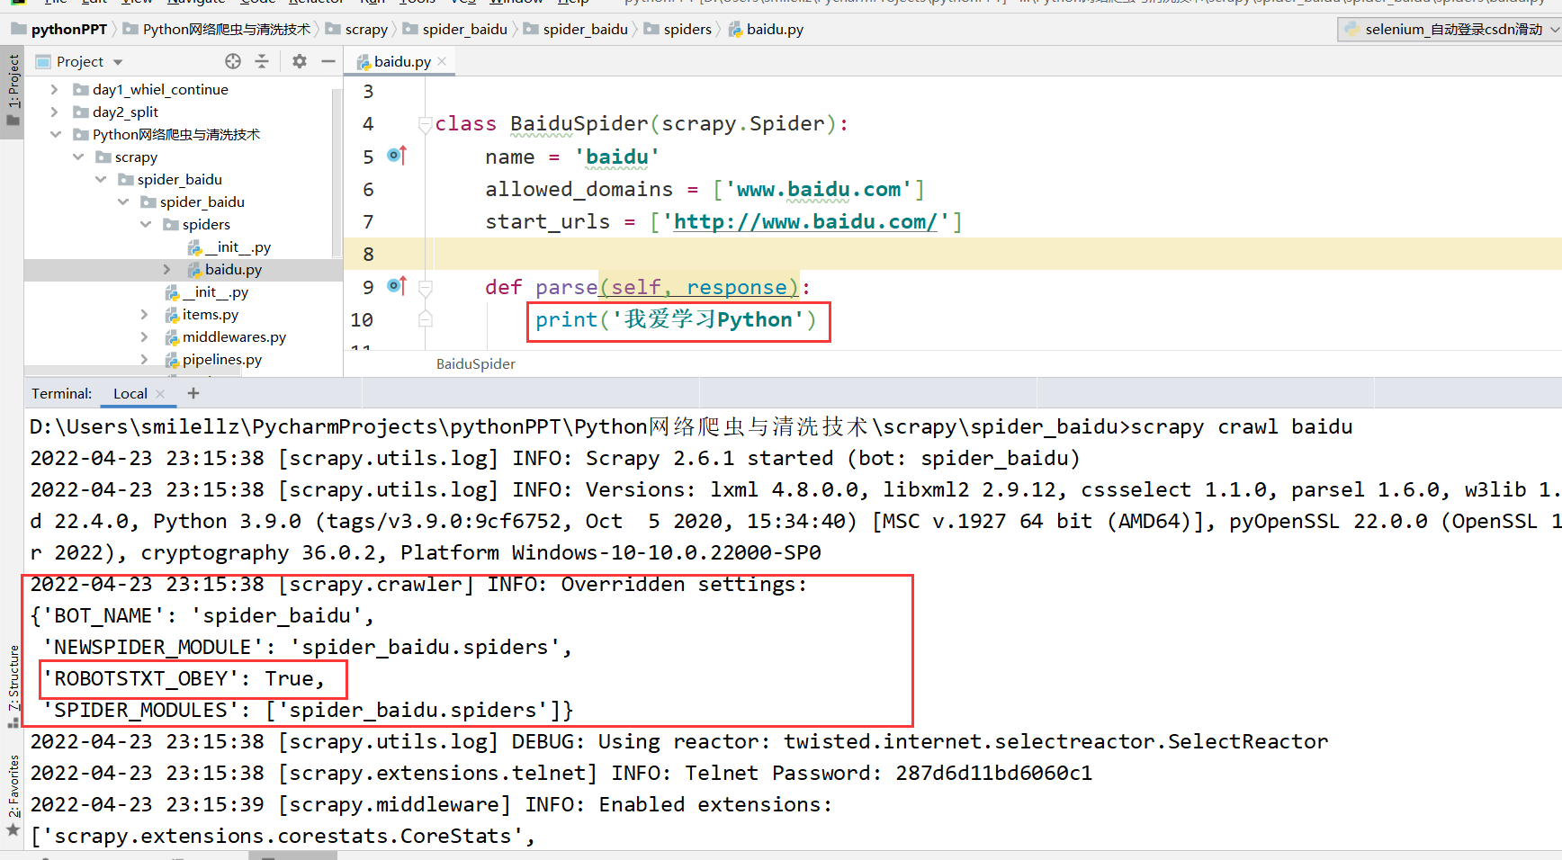Viewport: 1562px width, 860px height.
Task: Open http://www.baidu.com/ link in code
Action: [x=805, y=221]
